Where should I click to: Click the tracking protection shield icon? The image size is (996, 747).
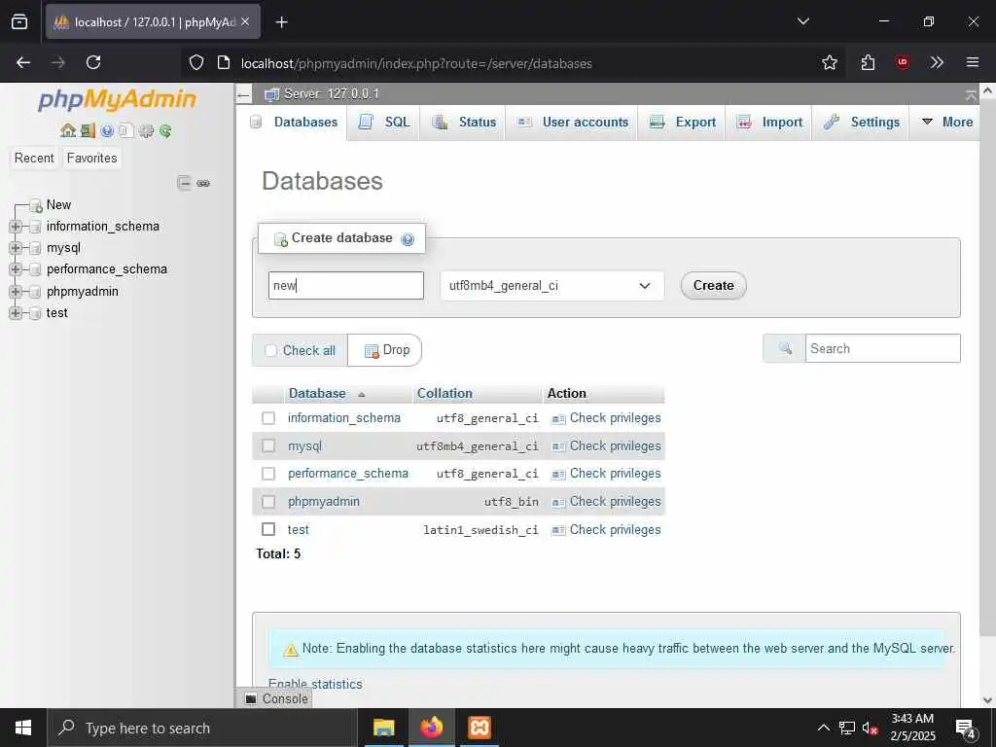point(196,62)
